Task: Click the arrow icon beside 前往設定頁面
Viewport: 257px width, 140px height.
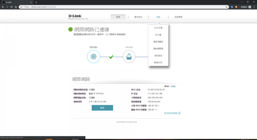Action: click(179, 113)
